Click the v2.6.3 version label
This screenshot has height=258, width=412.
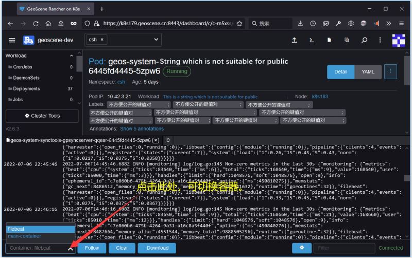(x=12, y=128)
